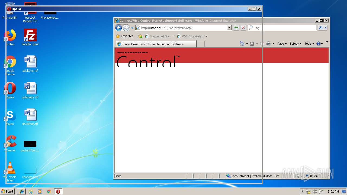
Task: Open the recent pages dropdown arrow
Action: click(132, 28)
